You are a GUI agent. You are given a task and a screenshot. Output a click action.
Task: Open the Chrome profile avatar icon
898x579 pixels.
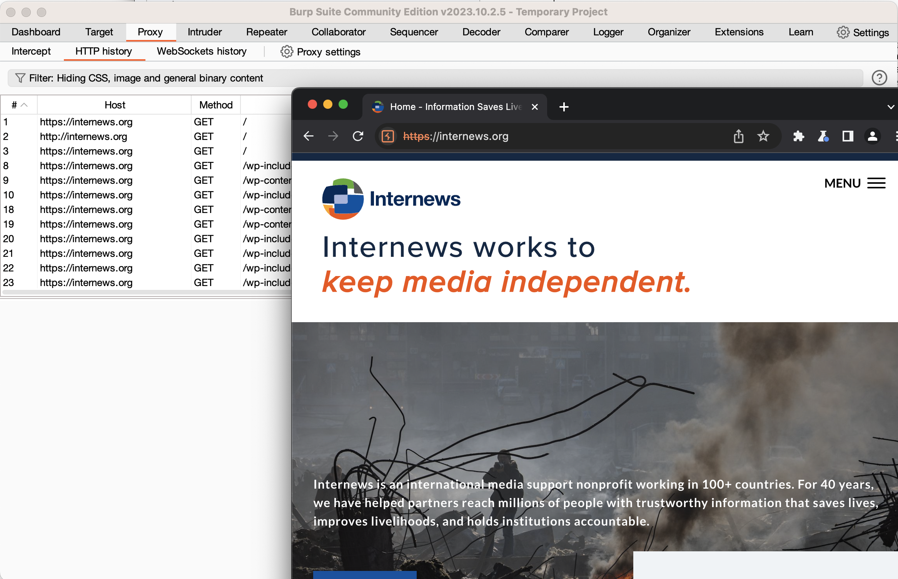(873, 136)
